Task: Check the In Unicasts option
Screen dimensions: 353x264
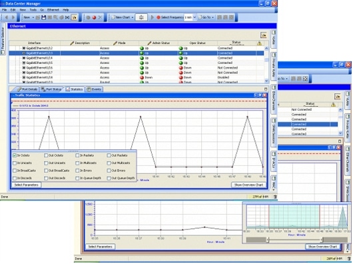Action: click(x=15, y=163)
